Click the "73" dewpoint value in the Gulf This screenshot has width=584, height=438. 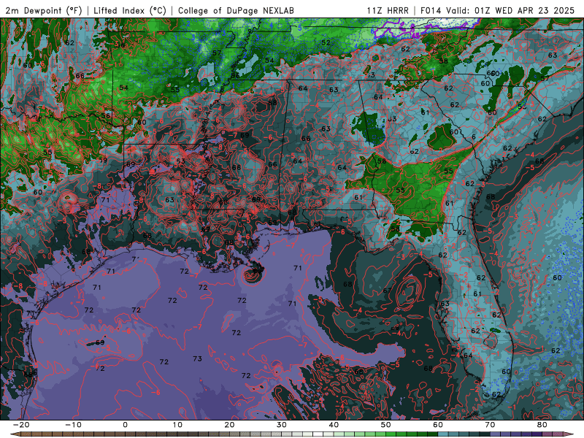(x=197, y=358)
